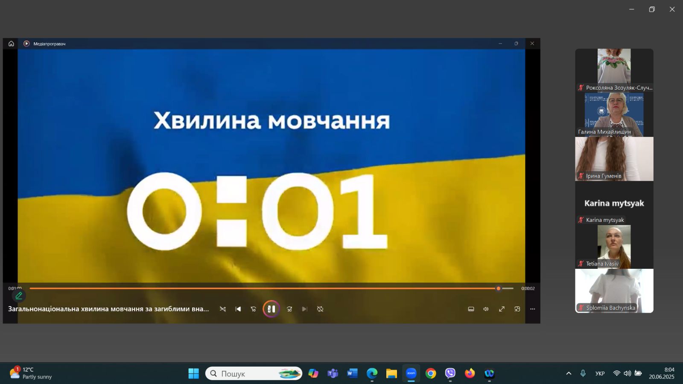Skip forward 30 seconds
This screenshot has width=683, height=384.
pyautogui.click(x=289, y=309)
